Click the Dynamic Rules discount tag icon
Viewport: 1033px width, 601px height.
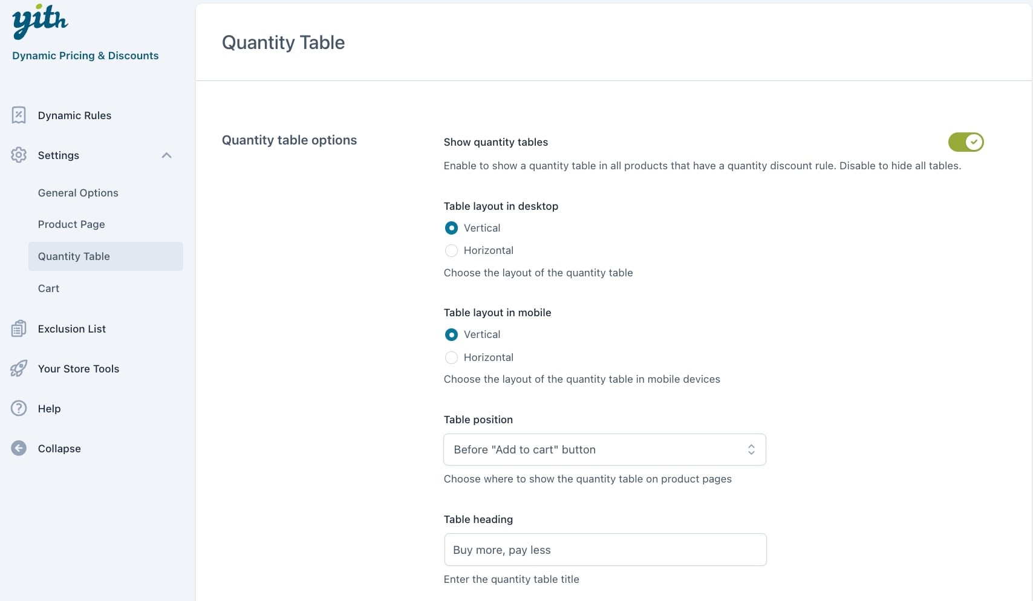pos(19,115)
